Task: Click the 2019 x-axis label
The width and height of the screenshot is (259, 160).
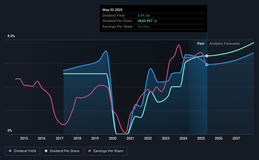Action: 95,138
